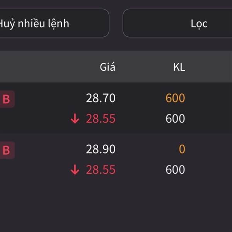Click white order volume 600 in second row
232x232 pixels.
(x=175, y=170)
